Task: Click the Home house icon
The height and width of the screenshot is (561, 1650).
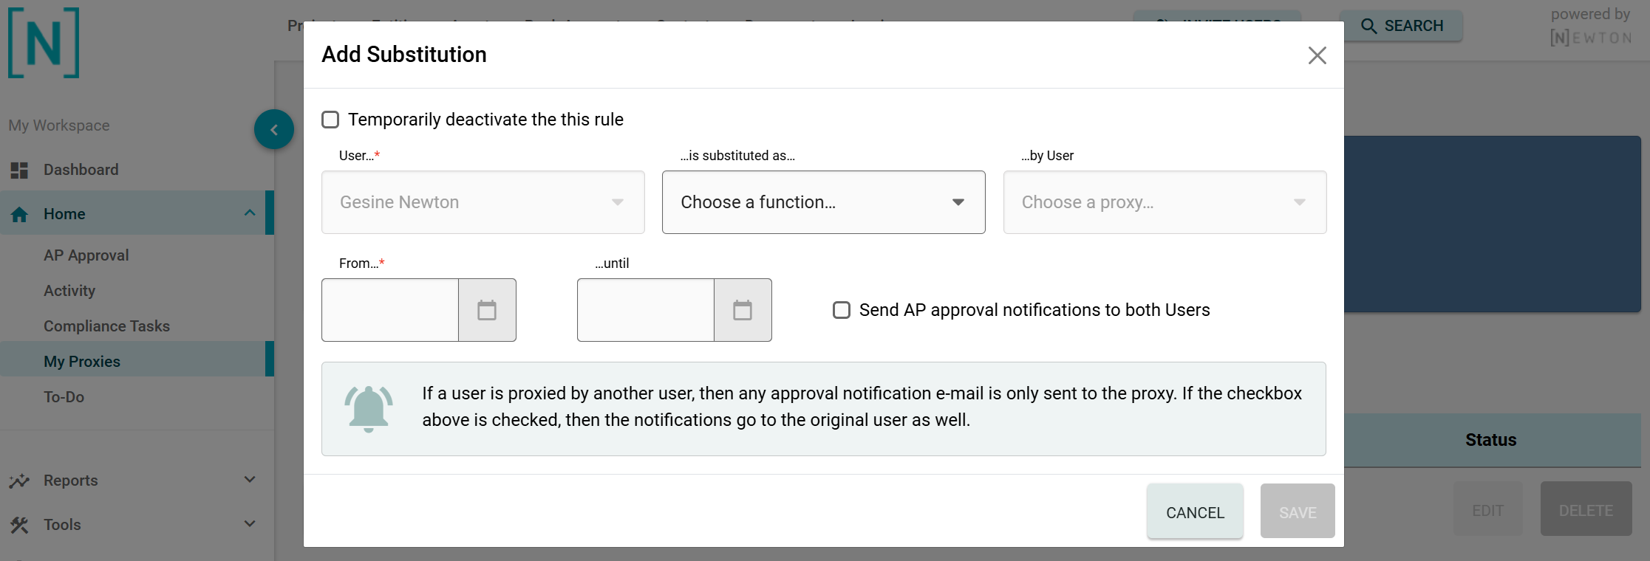Action: pyautogui.click(x=19, y=214)
